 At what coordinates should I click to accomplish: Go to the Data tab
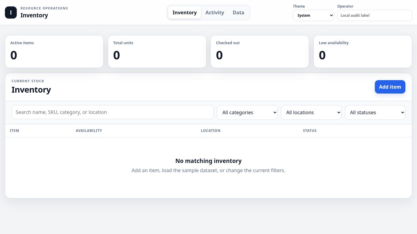click(x=238, y=12)
